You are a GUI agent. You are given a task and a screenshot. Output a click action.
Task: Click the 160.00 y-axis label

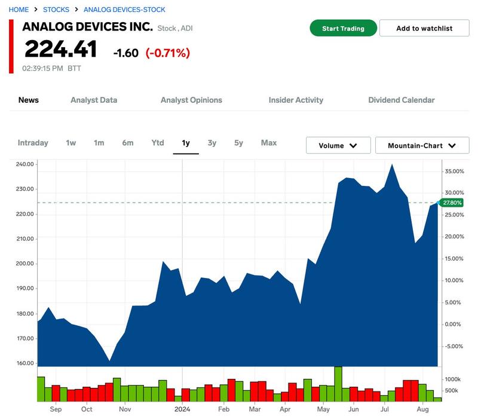click(x=24, y=363)
